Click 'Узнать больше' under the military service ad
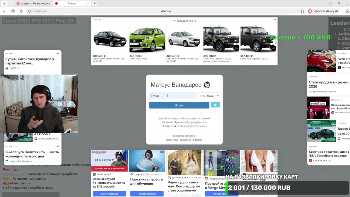The image size is (350, 197). coord(109,194)
